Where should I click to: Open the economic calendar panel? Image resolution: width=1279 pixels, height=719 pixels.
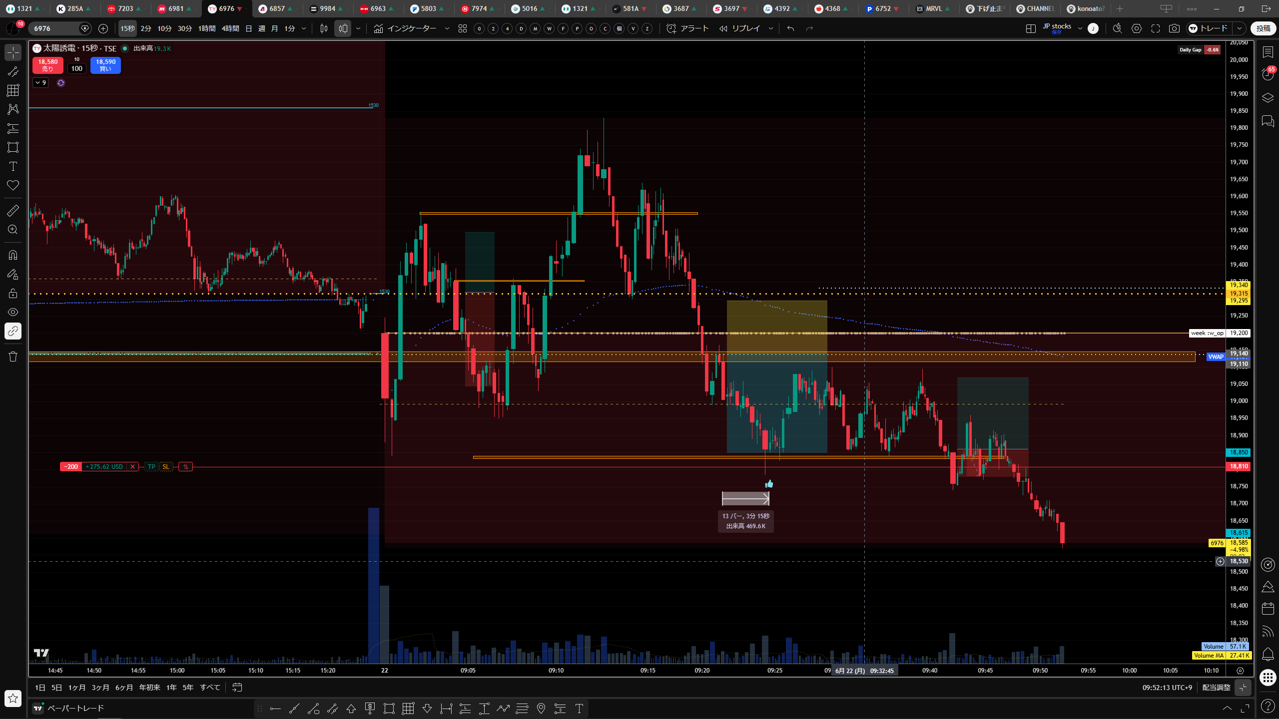pyautogui.click(x=1268, y=608)
